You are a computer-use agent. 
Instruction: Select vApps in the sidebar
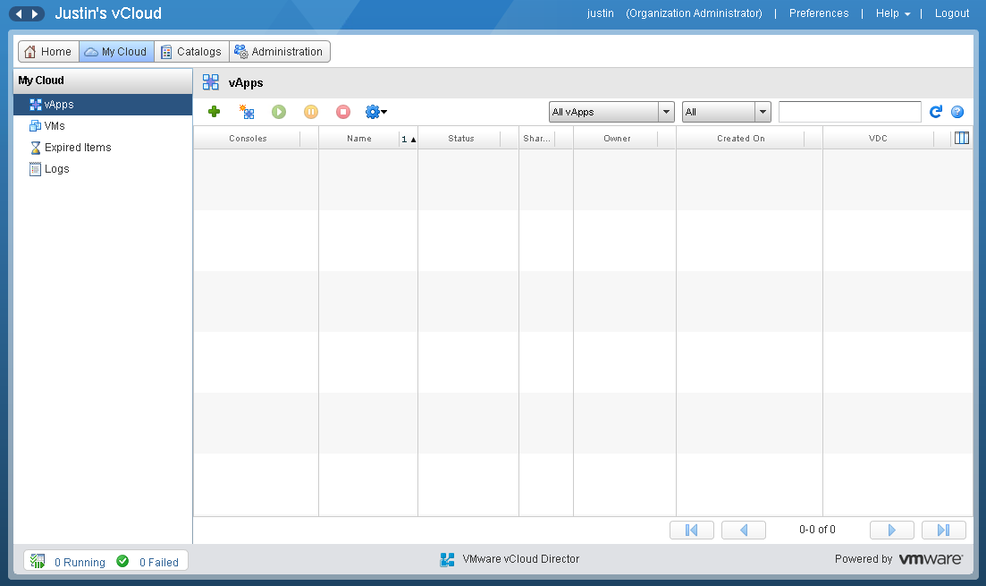coord(103,105)
